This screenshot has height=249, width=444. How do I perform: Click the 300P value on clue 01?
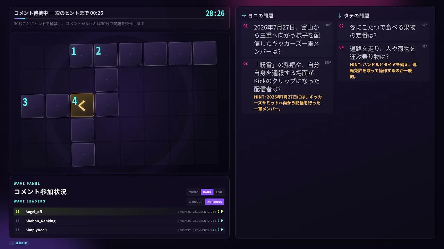coord(328,25)
